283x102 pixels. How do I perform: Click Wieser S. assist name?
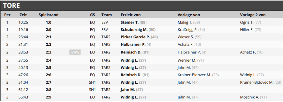tap(186, 37)
